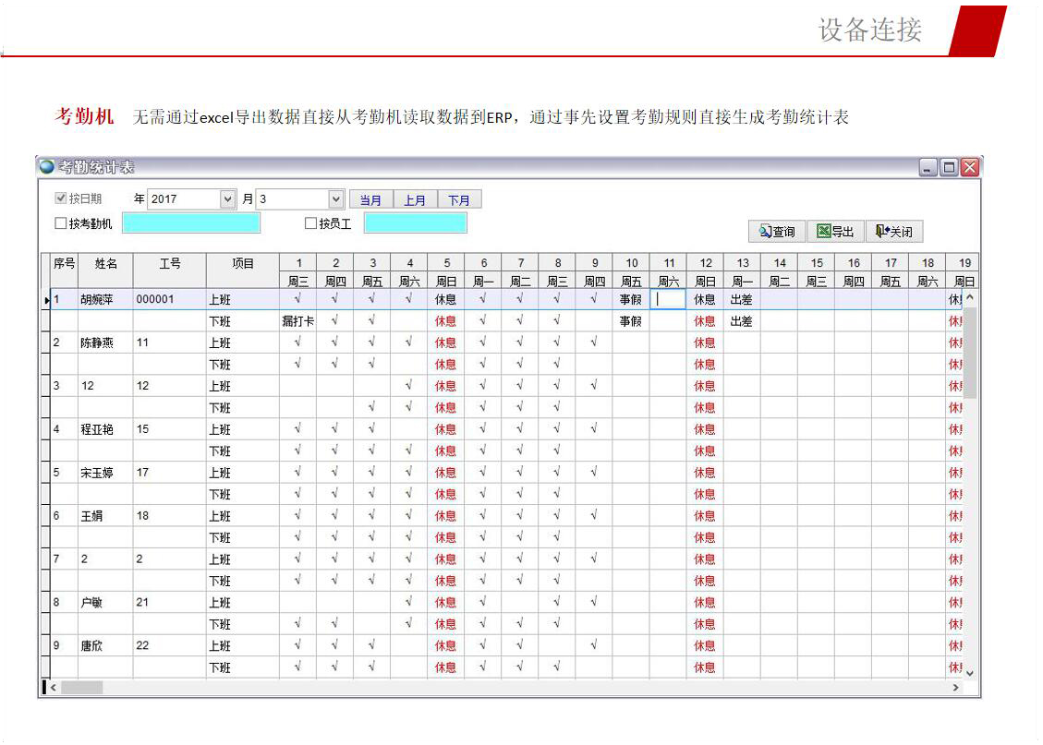This screenshot has height=745, width=1043.
Task: Click the 考勤统计表 window title globe icon
Action: [x=47, y=167]
